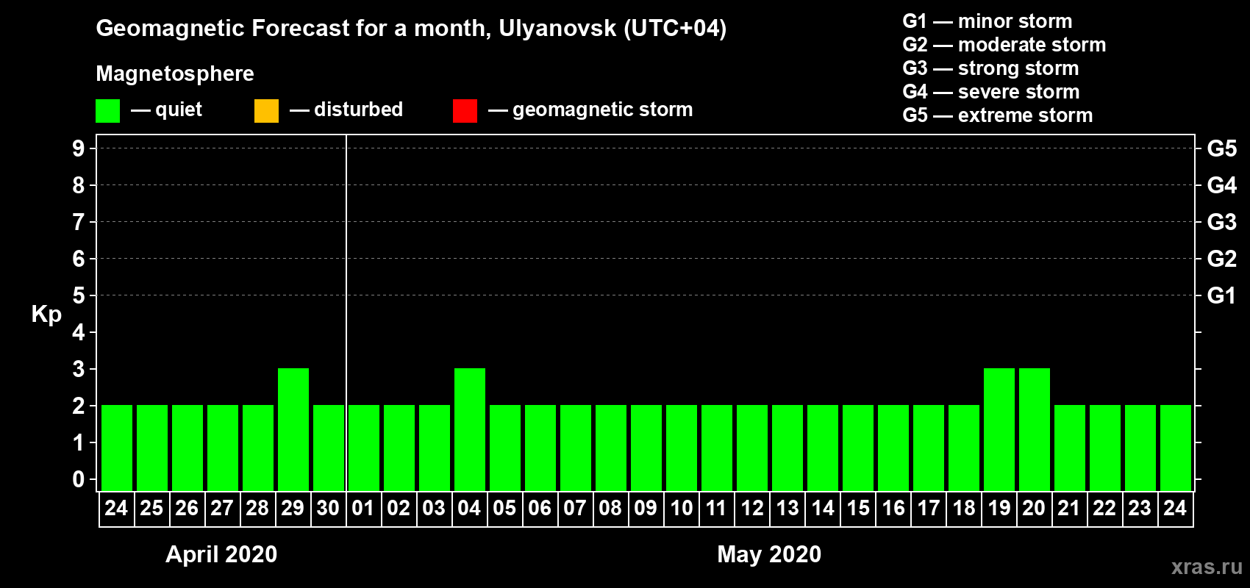The width and height of the screenshot is (1250, 588).
Task: Click the date label 30 on the axis
Action: 328,508
